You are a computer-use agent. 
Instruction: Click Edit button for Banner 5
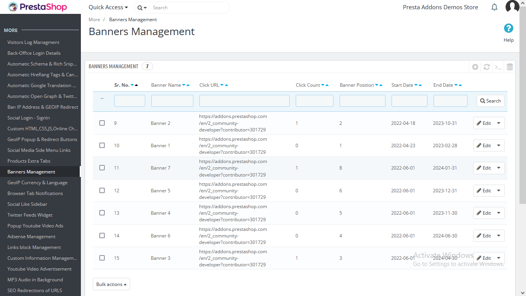point(484,190)
